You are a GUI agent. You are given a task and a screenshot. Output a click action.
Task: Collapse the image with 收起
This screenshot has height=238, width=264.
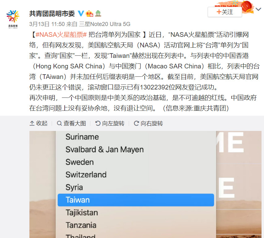(x=38, y=123)
